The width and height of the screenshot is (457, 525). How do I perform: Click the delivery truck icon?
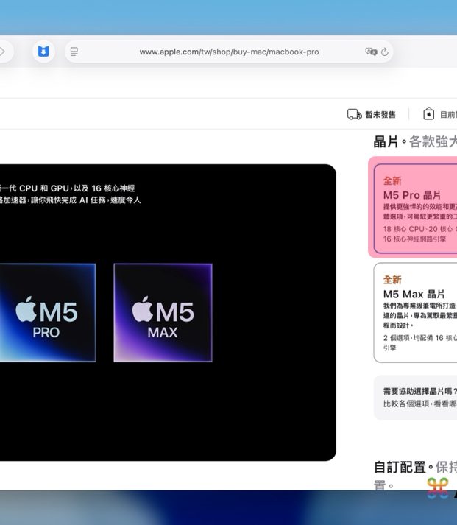(x=355, y=114)
